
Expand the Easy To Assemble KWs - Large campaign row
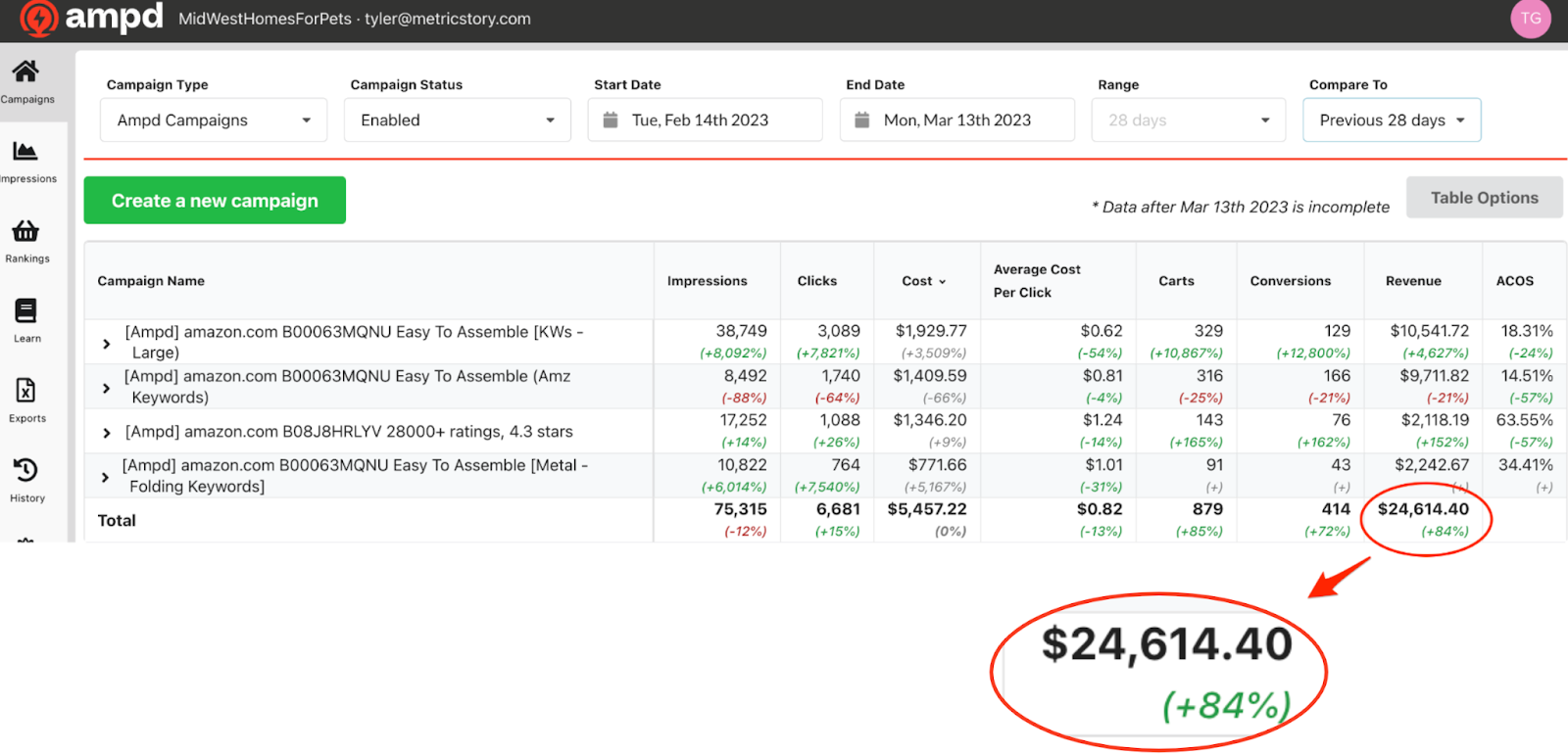(107, 344)
